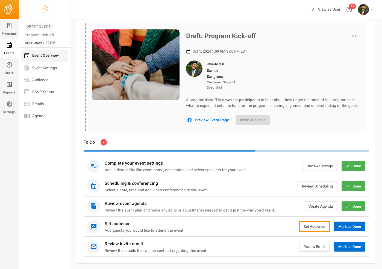Open the Draft: Program Kick-off title link

[221, 36]
